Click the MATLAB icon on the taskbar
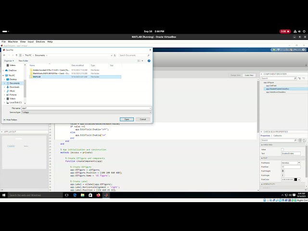Image resolution: width=308 pixels, height=231 pixels. tap(106, 195)
